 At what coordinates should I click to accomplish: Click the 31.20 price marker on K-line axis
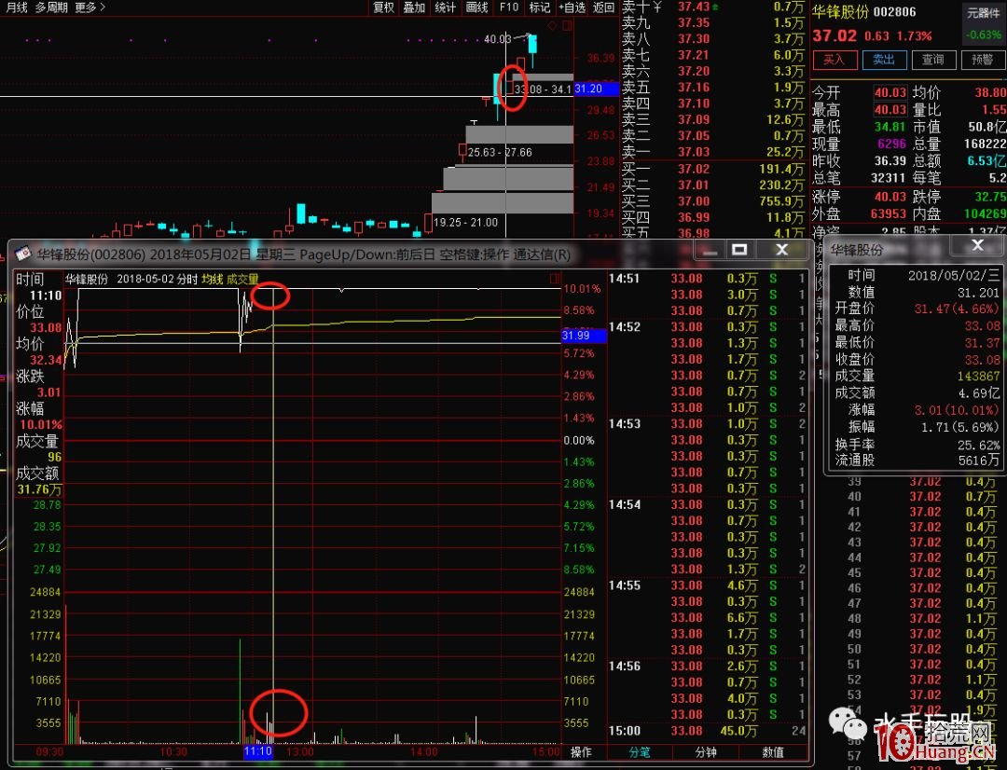[595, 89]
